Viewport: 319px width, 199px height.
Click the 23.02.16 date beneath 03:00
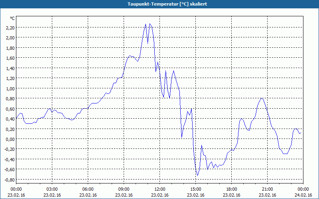pyautogui.click(x=52, y=195)
